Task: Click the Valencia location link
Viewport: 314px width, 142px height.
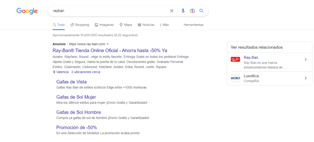Action: [62, 72]
